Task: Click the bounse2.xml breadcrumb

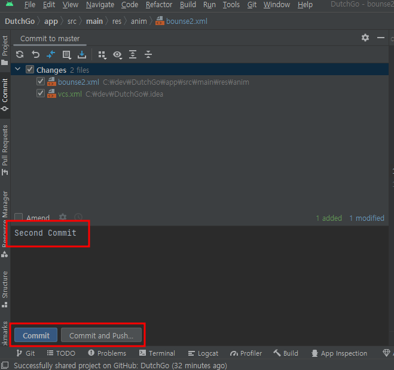Action: point(181,21)
